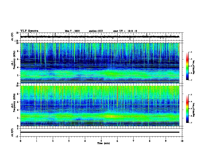The image size is (205, 158).
Task: Click the bright red burst in ch.2 at minute 6
Action: [118, 94]
